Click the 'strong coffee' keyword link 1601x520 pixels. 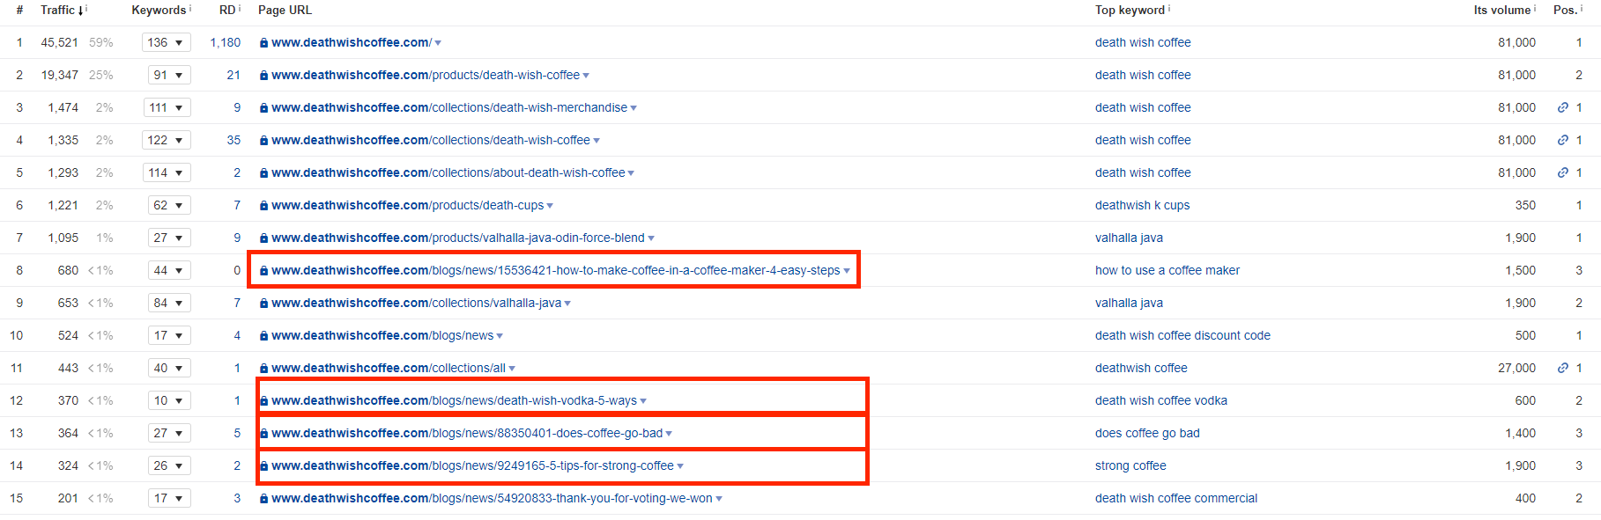[x=1130, y=465]
